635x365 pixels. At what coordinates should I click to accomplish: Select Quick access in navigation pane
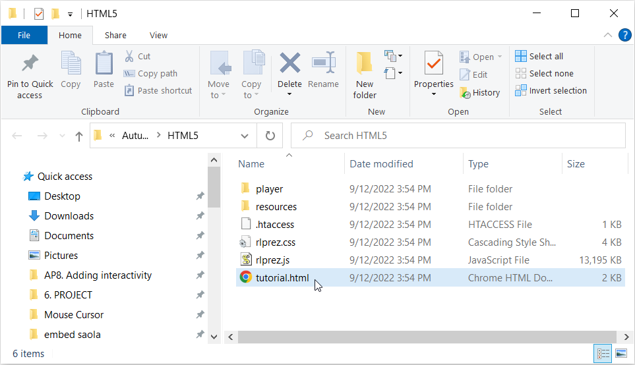(x=57, y=177)
